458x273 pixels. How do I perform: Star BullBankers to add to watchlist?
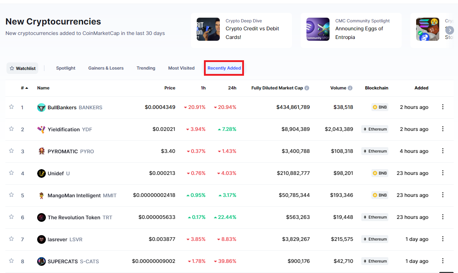point(11,107)
